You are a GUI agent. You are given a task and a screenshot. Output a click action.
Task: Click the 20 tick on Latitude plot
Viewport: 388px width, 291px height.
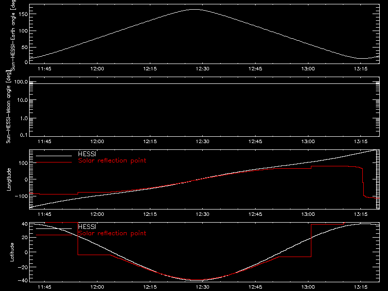25,238
